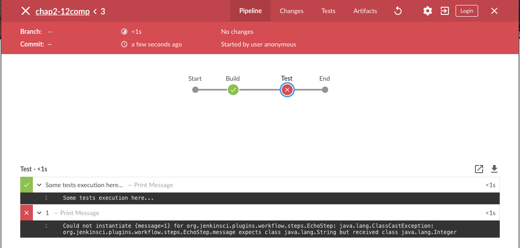Open the chap2-12comp pipeline link
The width and height of the screenshot is (520, 248).
63,11
